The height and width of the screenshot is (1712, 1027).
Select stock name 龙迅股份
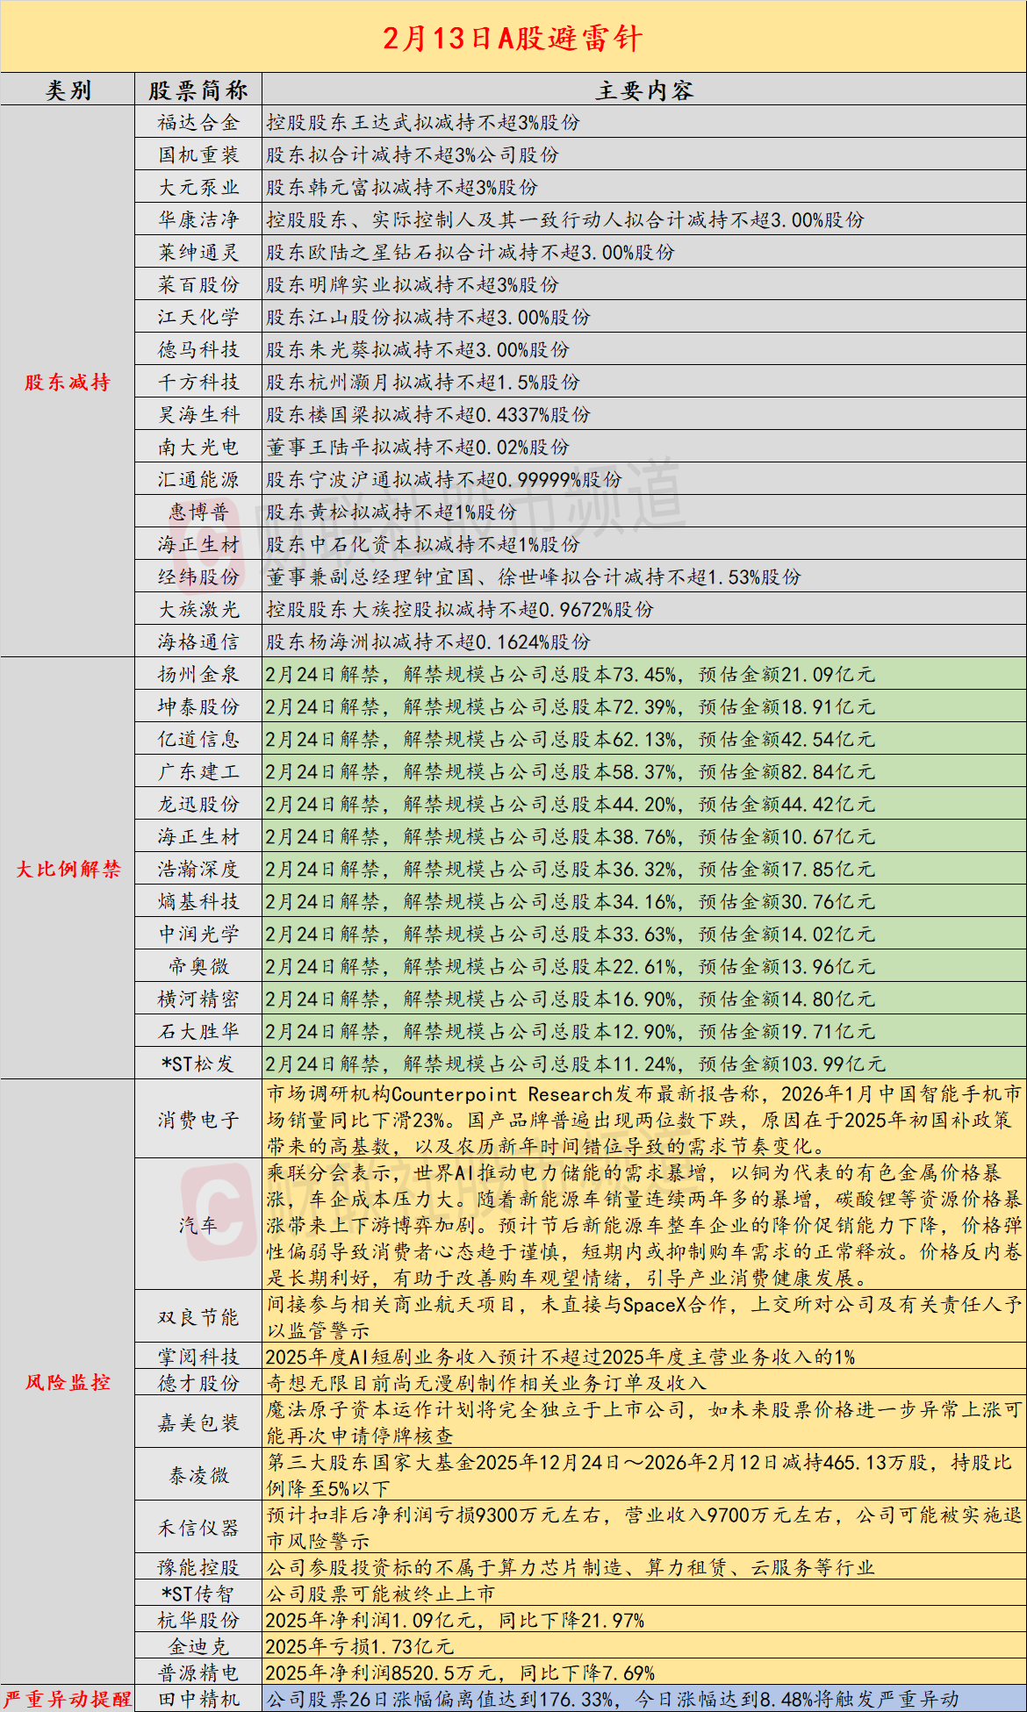(198, 805)
